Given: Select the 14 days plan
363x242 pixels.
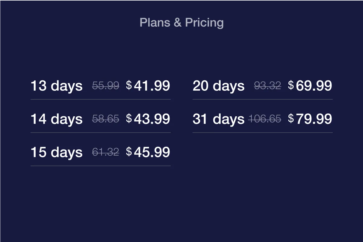Looking at the screenshot, I should tap(100, 119).
